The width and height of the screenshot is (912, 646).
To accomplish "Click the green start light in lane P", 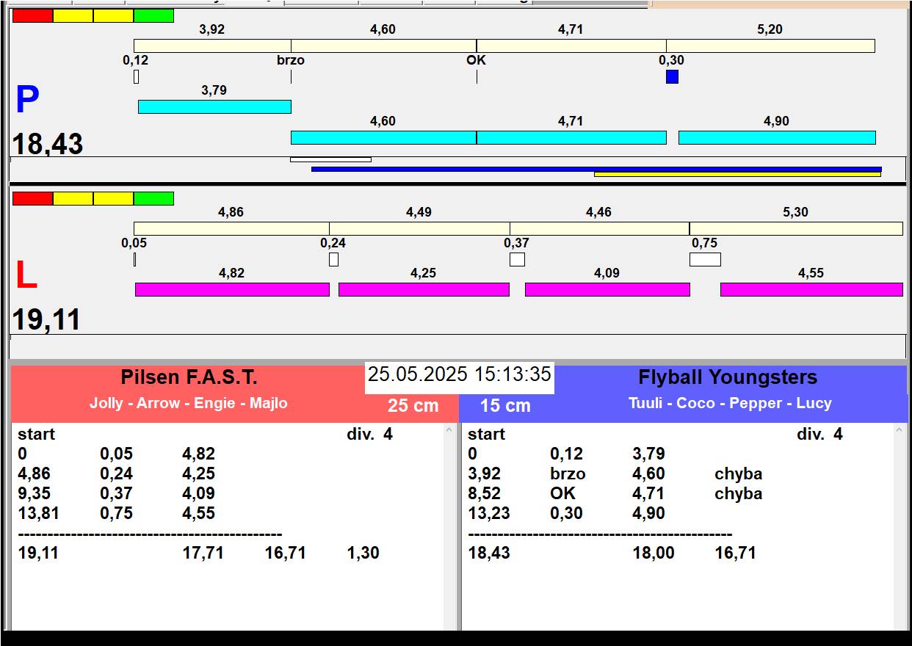I will [x=154, y=15].
